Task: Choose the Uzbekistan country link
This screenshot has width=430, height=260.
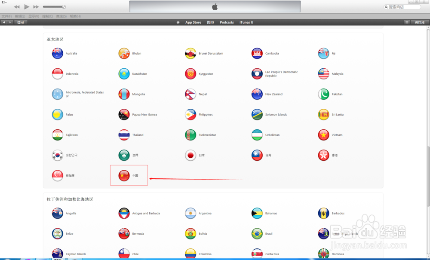Action: 272,135
